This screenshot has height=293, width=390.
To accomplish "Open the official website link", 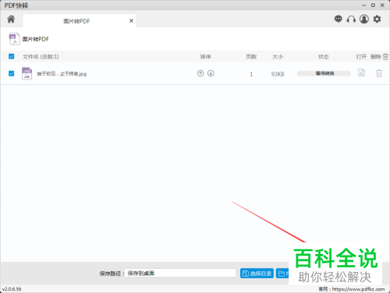I will point(358,289).
